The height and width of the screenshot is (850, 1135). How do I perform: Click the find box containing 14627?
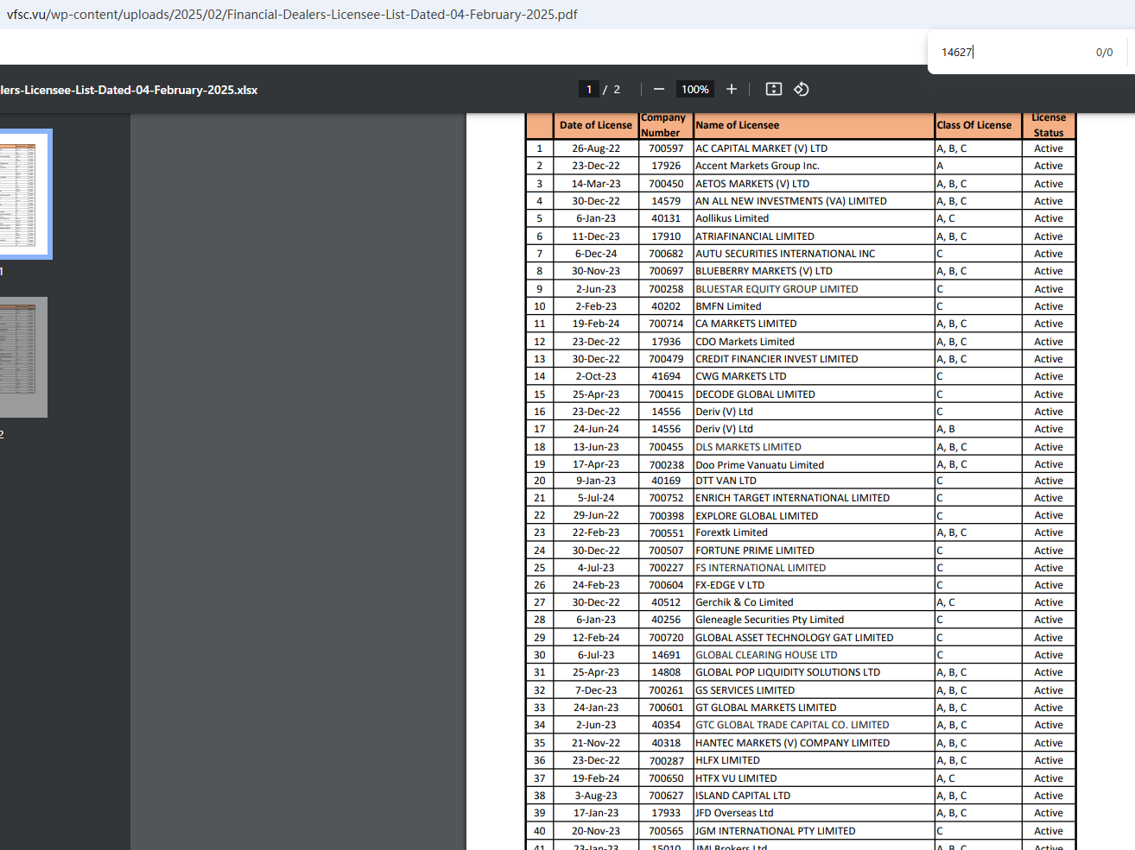1011,52
